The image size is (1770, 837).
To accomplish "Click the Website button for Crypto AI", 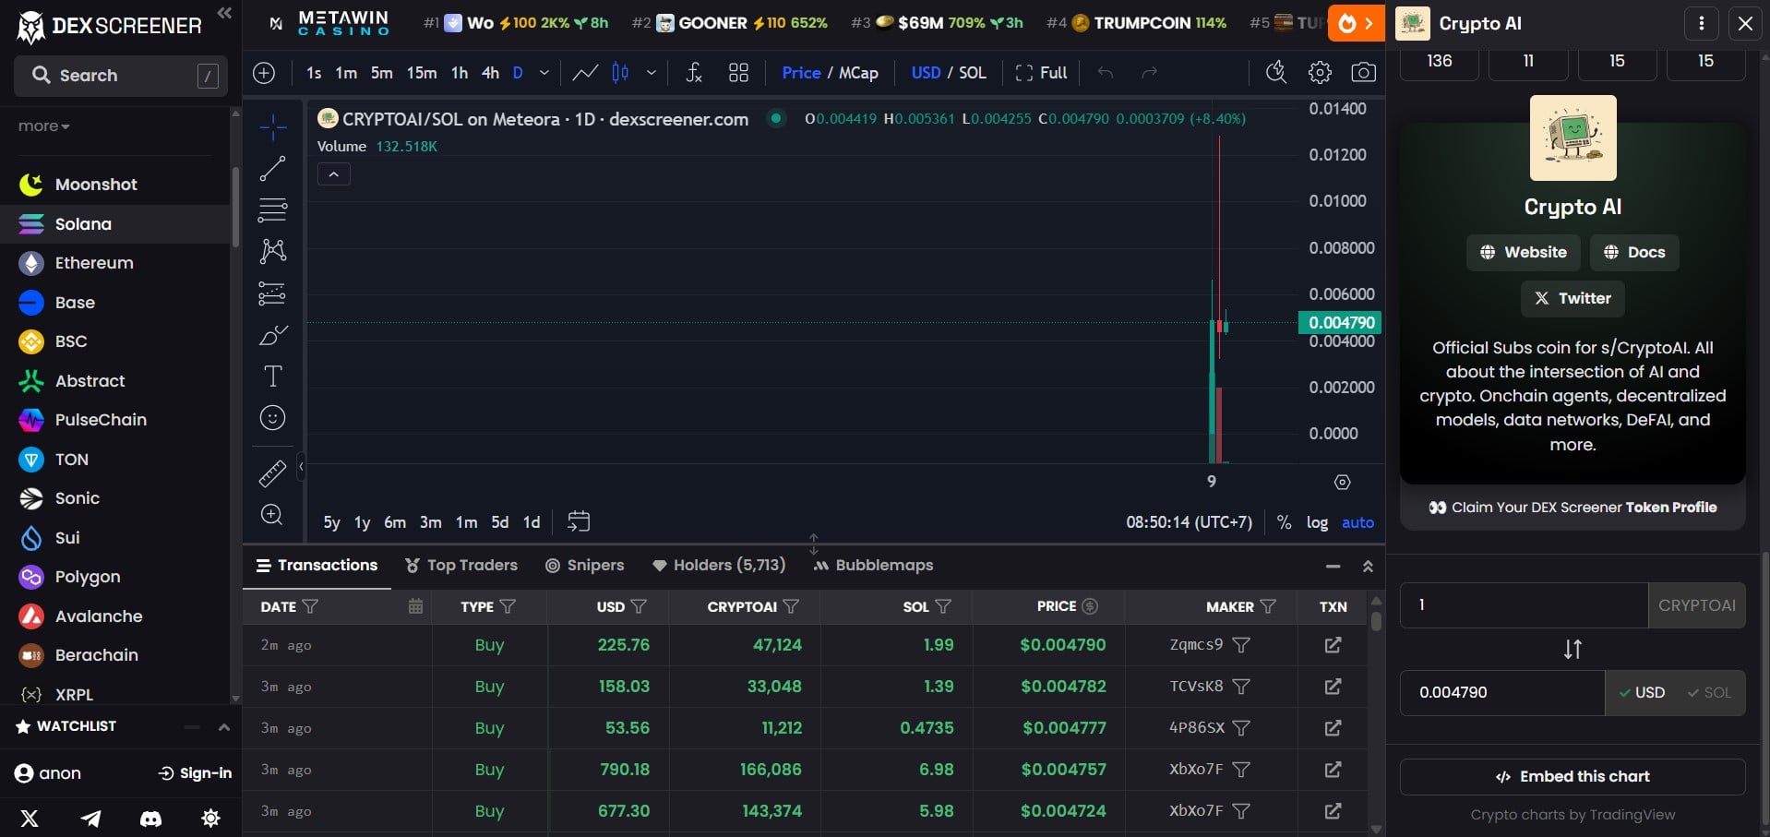I will pyautogui.click(x=1523, y=253).
